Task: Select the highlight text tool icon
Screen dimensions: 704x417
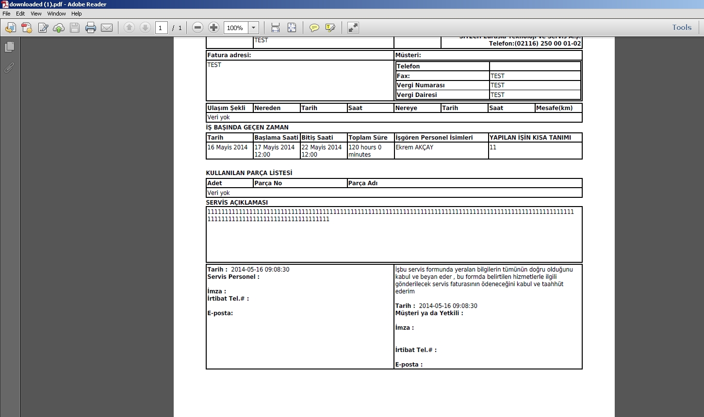Action: 330,28
